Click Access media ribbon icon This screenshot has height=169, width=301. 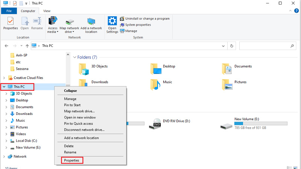pyautogui.click(x=53, y=21)
